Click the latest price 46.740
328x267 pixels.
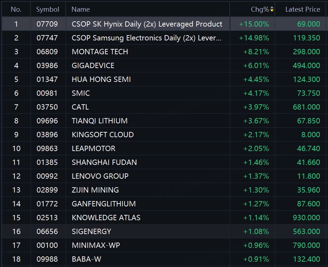click(308, 148)
